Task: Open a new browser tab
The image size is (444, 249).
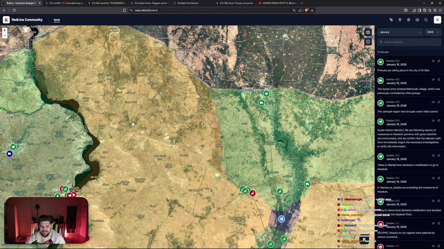Action: point(302,3)
